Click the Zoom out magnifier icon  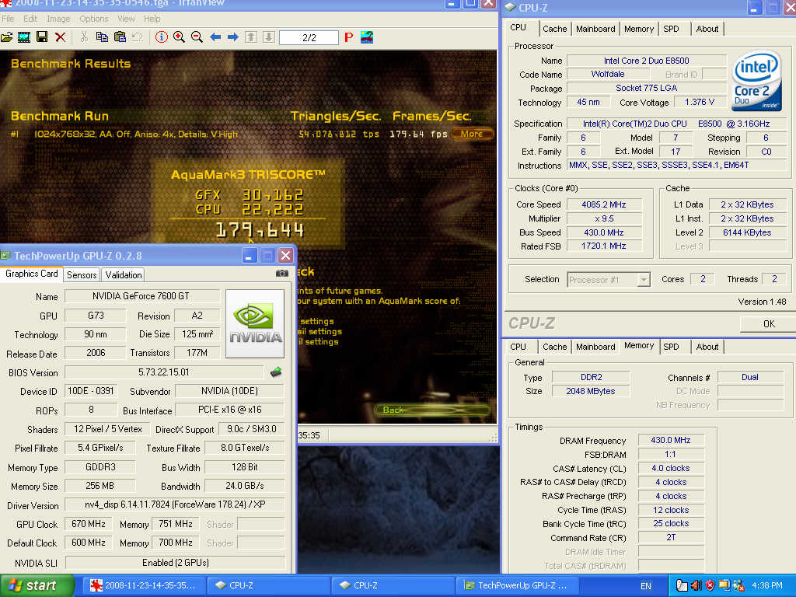tap(197, 37)
